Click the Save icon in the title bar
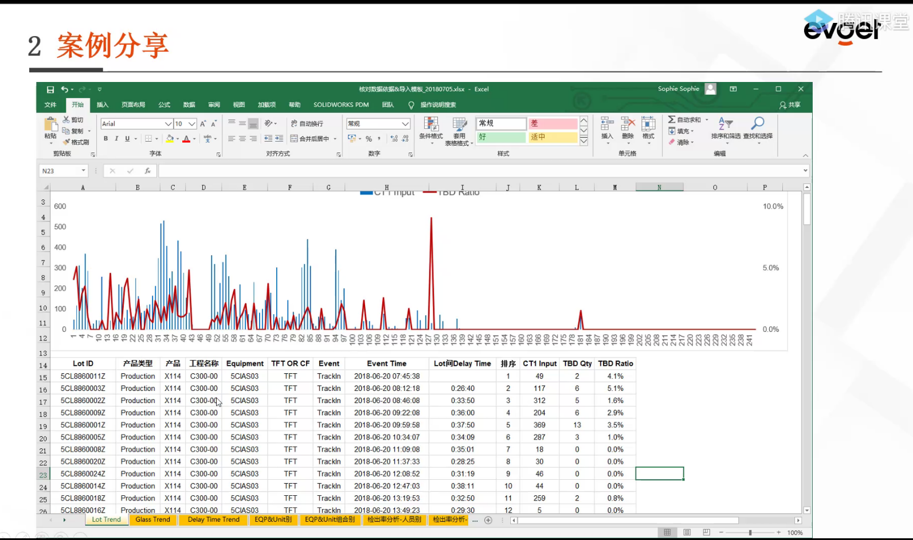The height and width of the screenshot is (540, 913). pyautogui.click(x=50, y=89)
